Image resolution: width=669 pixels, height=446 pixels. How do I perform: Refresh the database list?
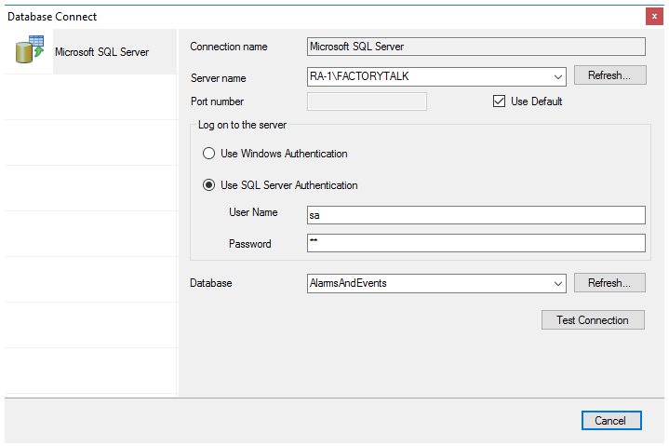(609, 283)
